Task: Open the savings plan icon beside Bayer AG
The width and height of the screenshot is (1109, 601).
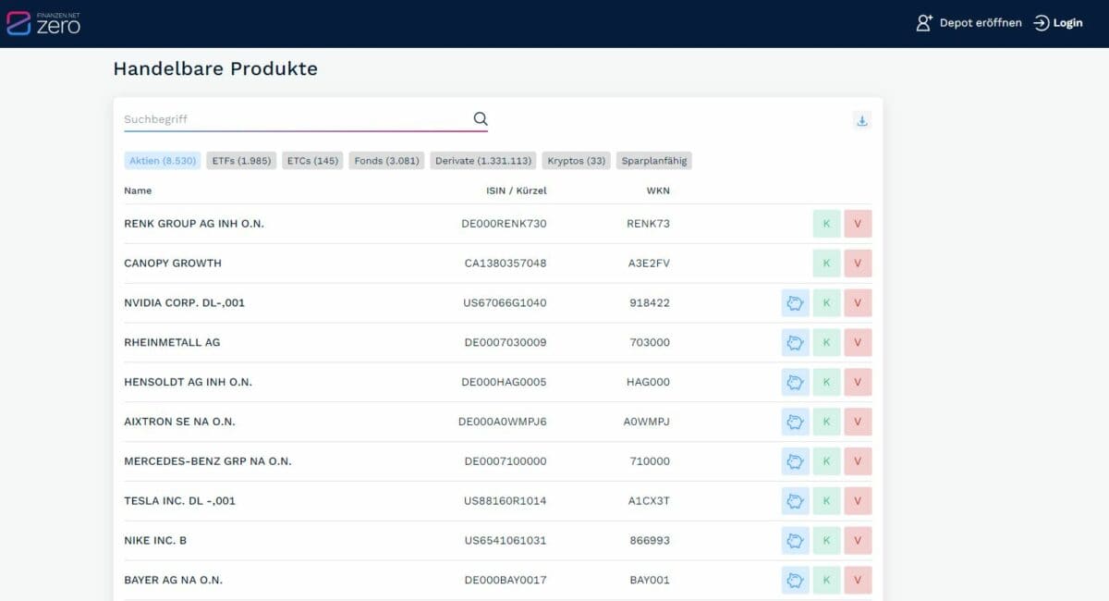Action: (795, 580)
